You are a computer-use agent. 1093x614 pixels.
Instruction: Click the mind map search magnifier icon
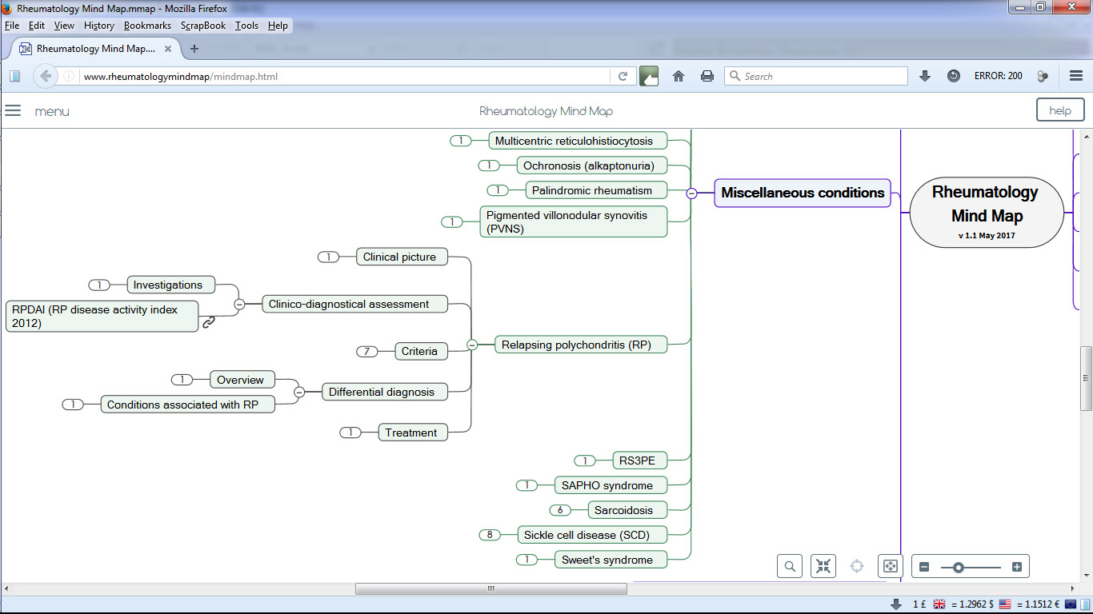[x=790, y=566]
